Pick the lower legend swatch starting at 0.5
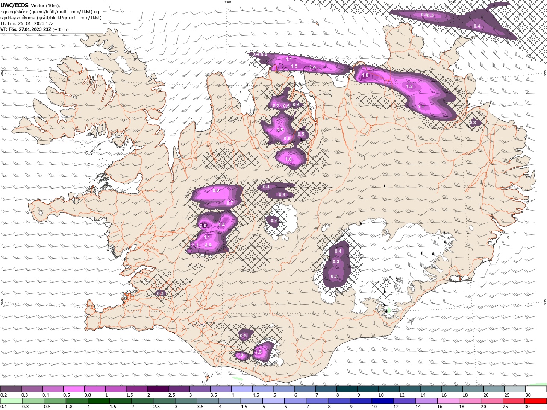547x410 pixels. pos(55,401)
